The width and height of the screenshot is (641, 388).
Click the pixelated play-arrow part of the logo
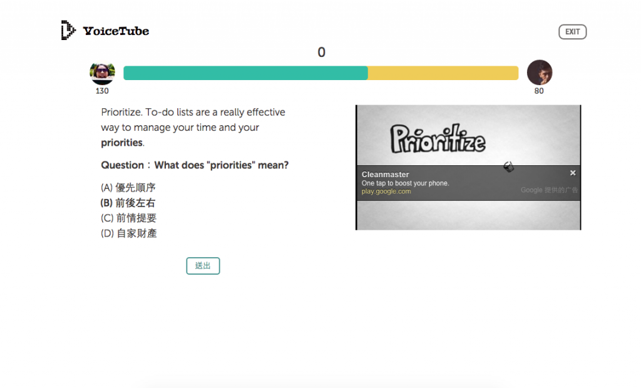tap(71, 29)
